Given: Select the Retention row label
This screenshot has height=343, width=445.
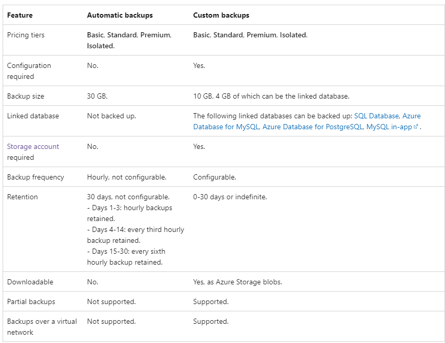Looking at the screenshot, I should click(22, 197).
